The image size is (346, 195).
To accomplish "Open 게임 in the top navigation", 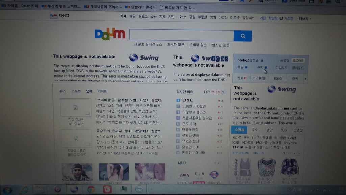I will coord(263,18).
